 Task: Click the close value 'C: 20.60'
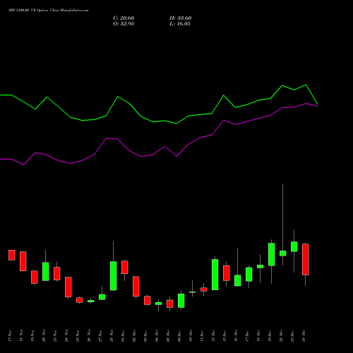pos(124,18)
